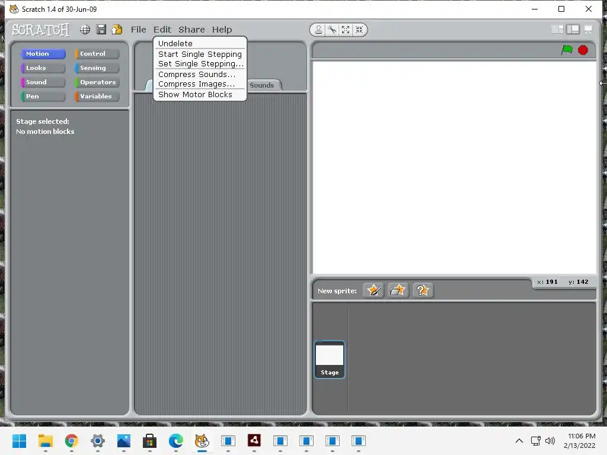The height and width of the screenshot is (455, 607).
Task: Select the duplicate stamp tool
Action: pyautogui.click(x=318, y=30)
